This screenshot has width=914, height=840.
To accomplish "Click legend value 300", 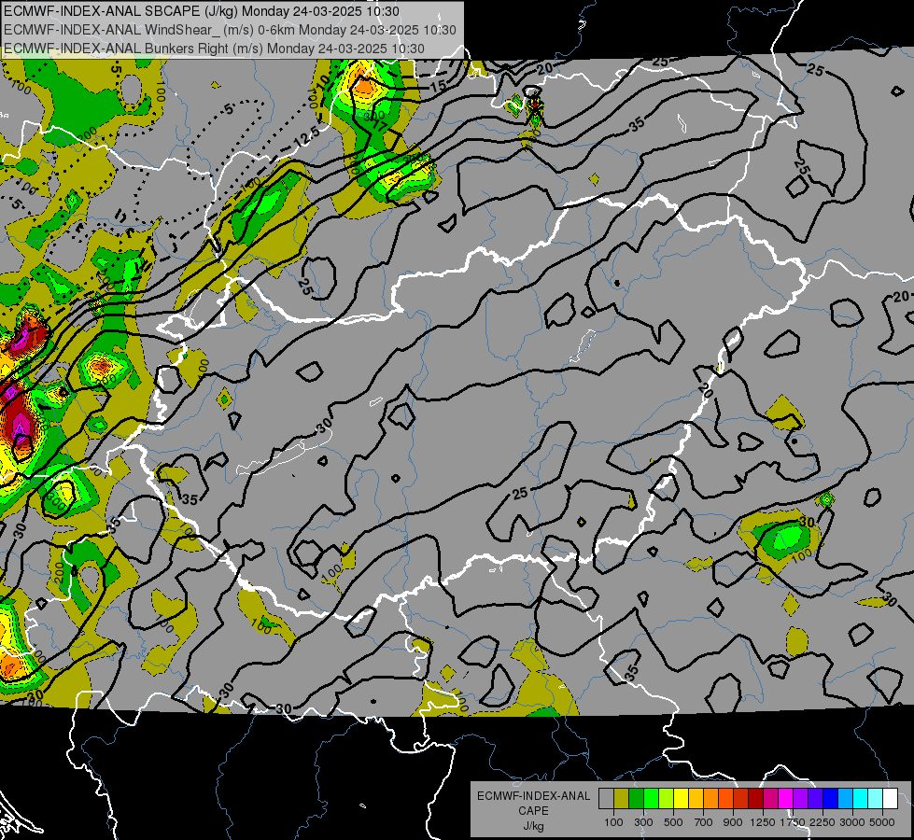I will click(643, 822).
